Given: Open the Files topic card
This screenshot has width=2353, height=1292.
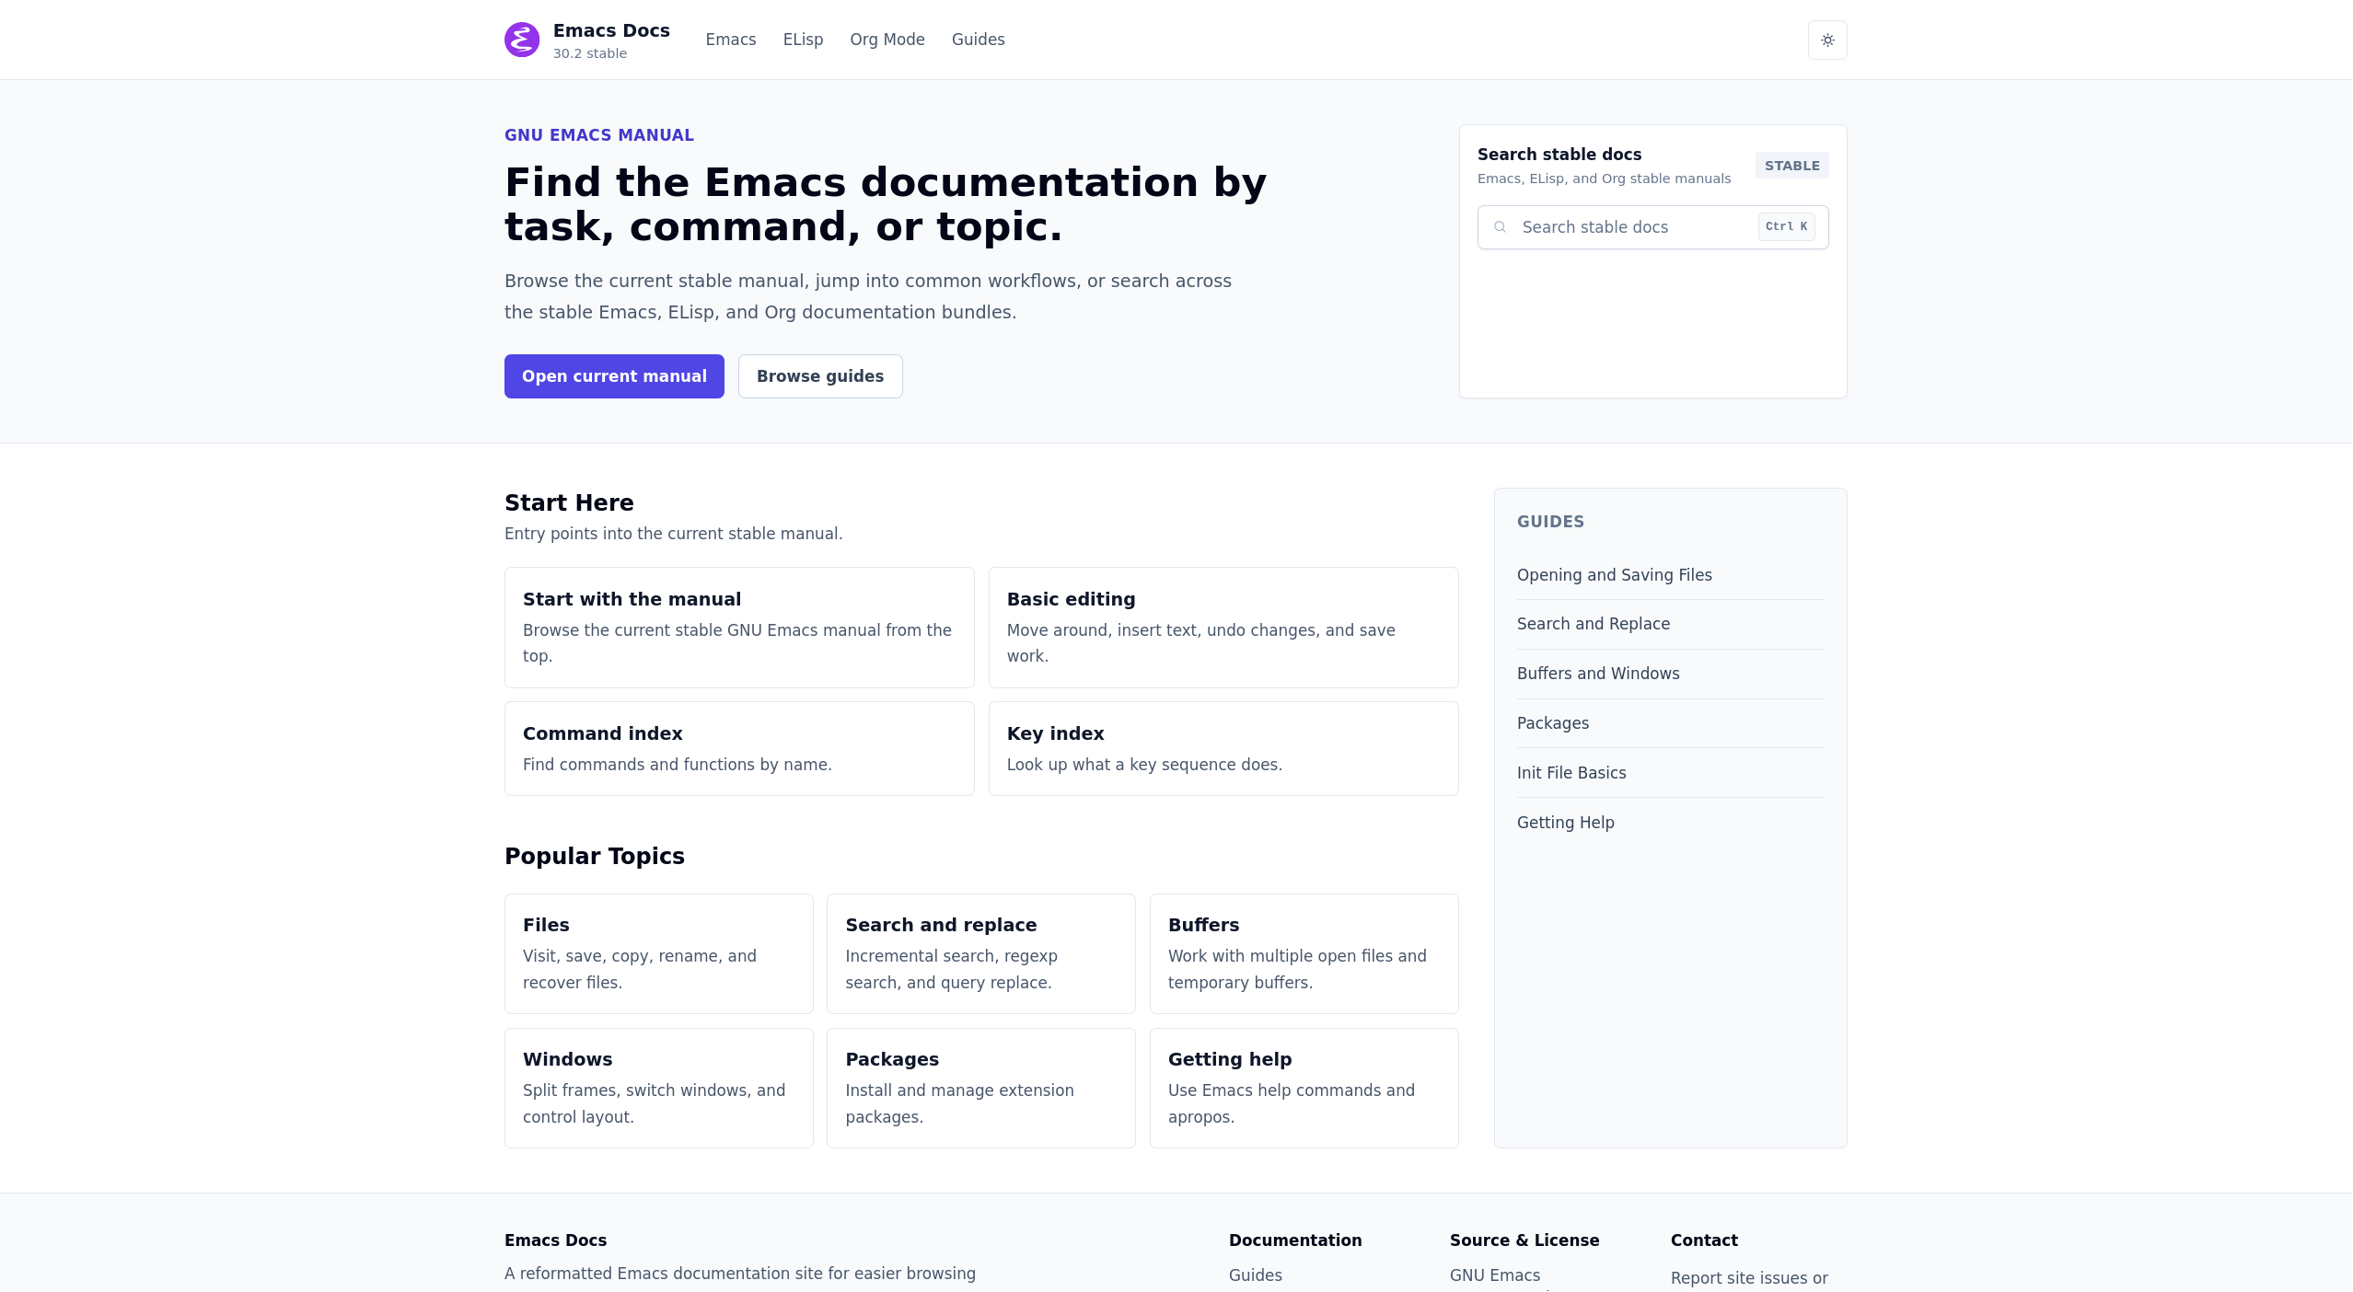Looking at the screenshot, I should pos(659,953).
